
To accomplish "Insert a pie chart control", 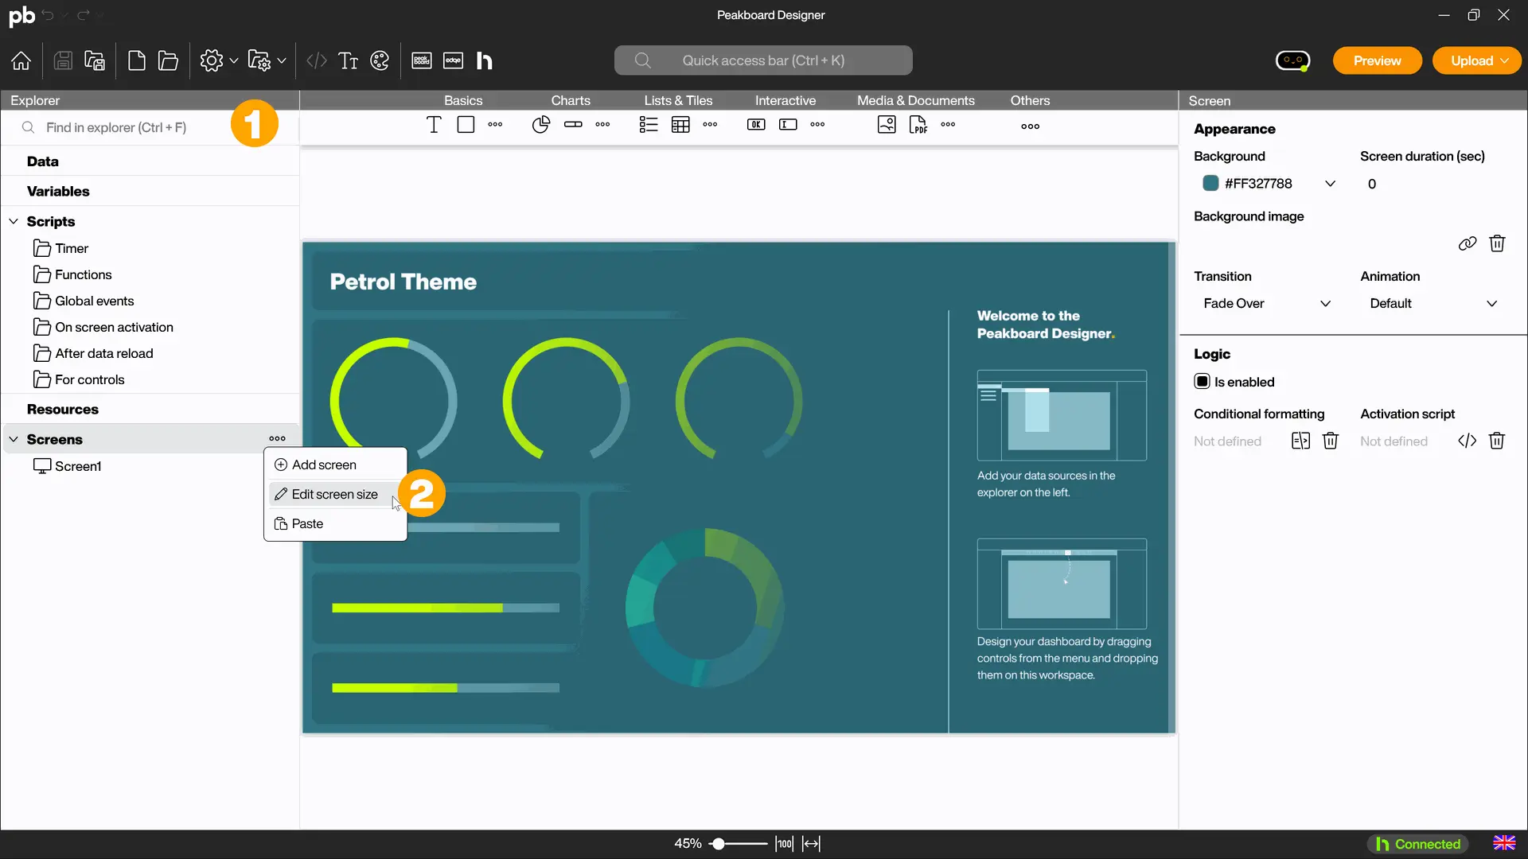I will coord(540,125).
